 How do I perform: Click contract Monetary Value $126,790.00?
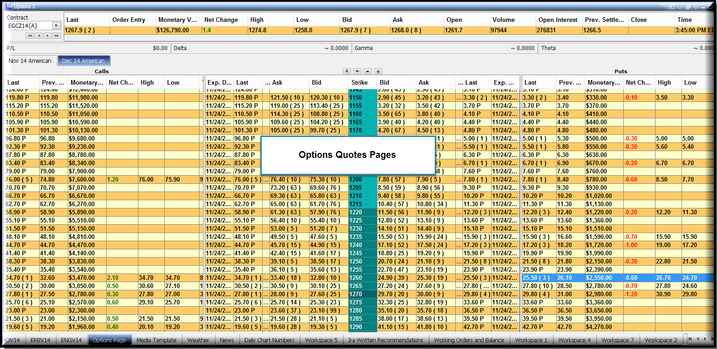178,30
